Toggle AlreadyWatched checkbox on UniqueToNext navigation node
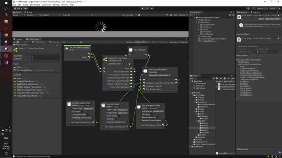Screen dimensions: 282x158 88,115
